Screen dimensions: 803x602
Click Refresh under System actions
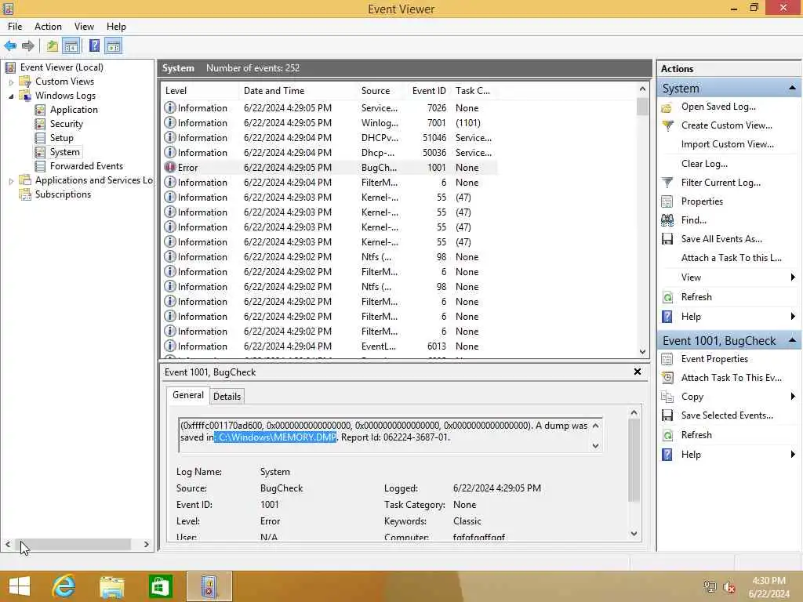696,297
